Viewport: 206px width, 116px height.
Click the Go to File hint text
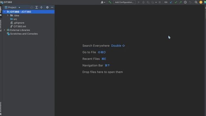click(x=89, y=52)
